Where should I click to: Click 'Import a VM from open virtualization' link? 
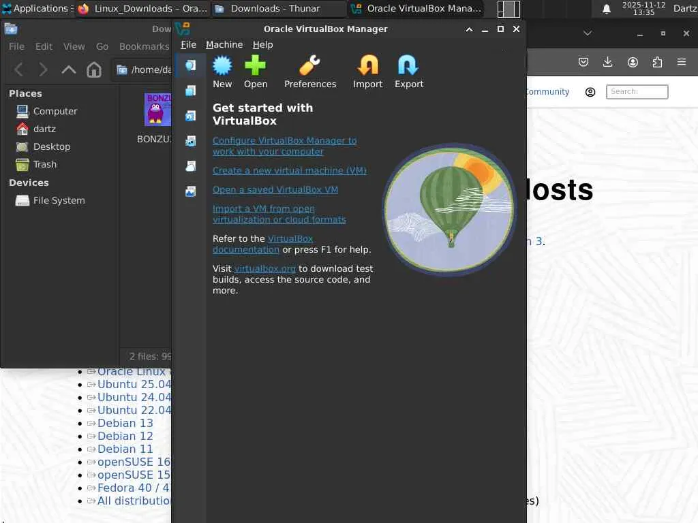point(279,214)
